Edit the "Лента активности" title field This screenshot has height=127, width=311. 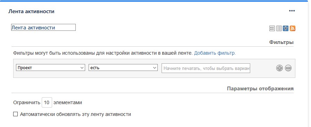43,27
